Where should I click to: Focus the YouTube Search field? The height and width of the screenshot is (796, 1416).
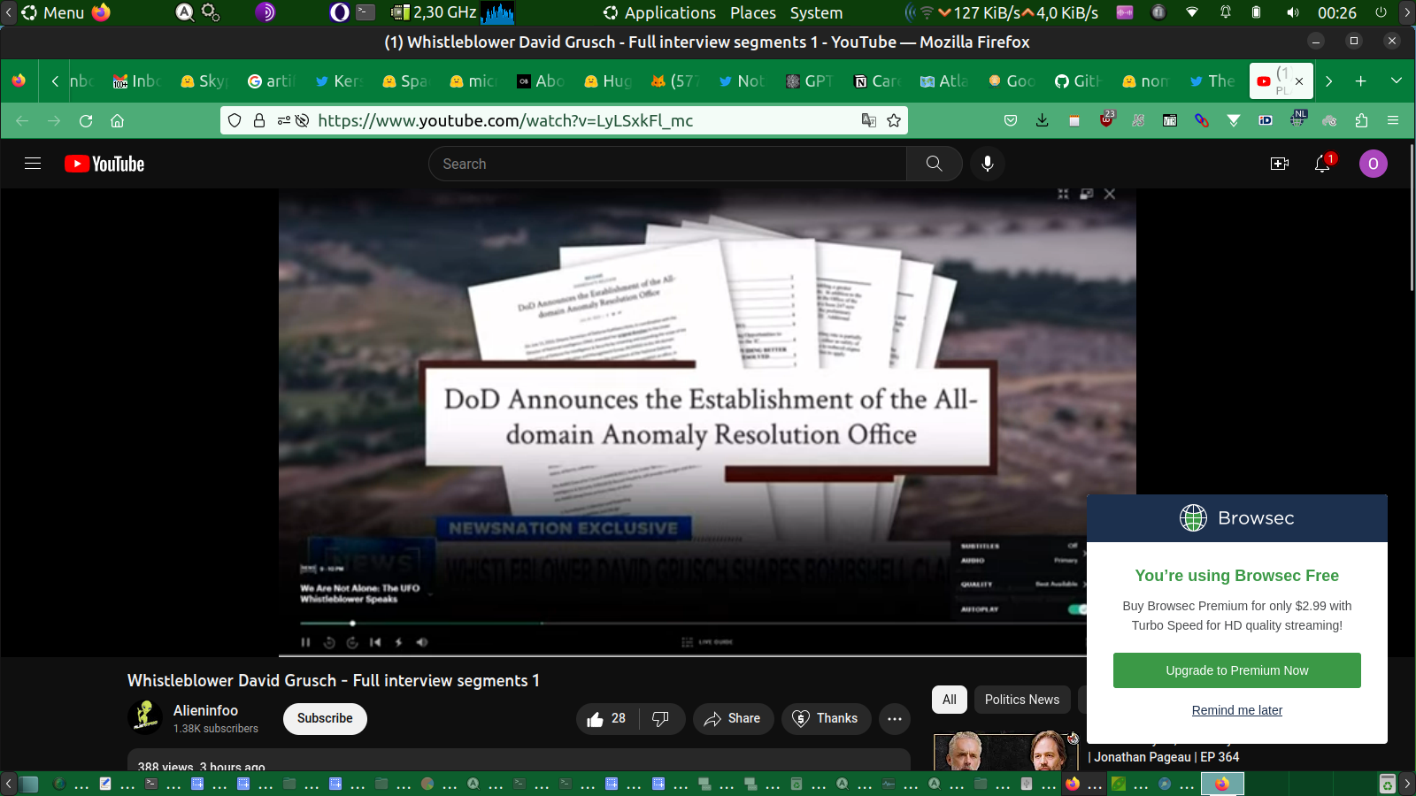click(668, 164)
